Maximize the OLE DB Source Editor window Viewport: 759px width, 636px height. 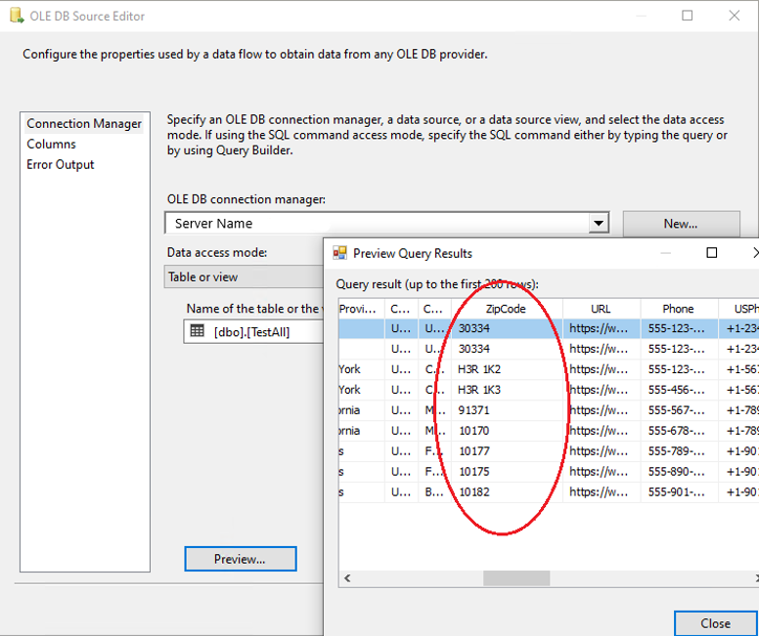click(688, 16)
